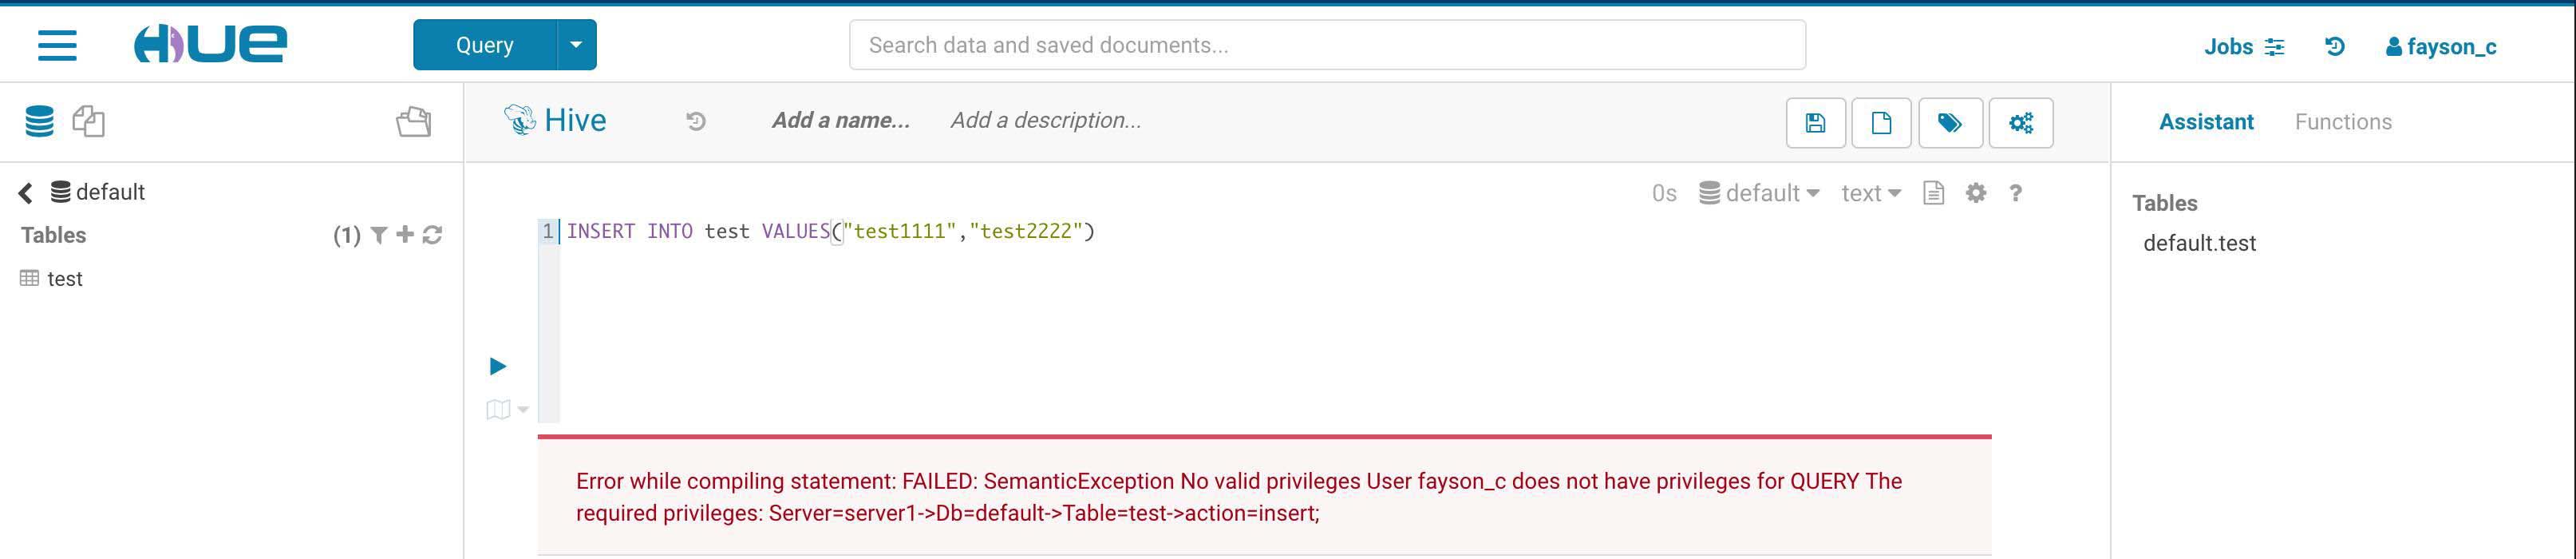The image size is (2576, 559).
Task: Expand the Query button dropdown arrow
Action: coord(576,45)
